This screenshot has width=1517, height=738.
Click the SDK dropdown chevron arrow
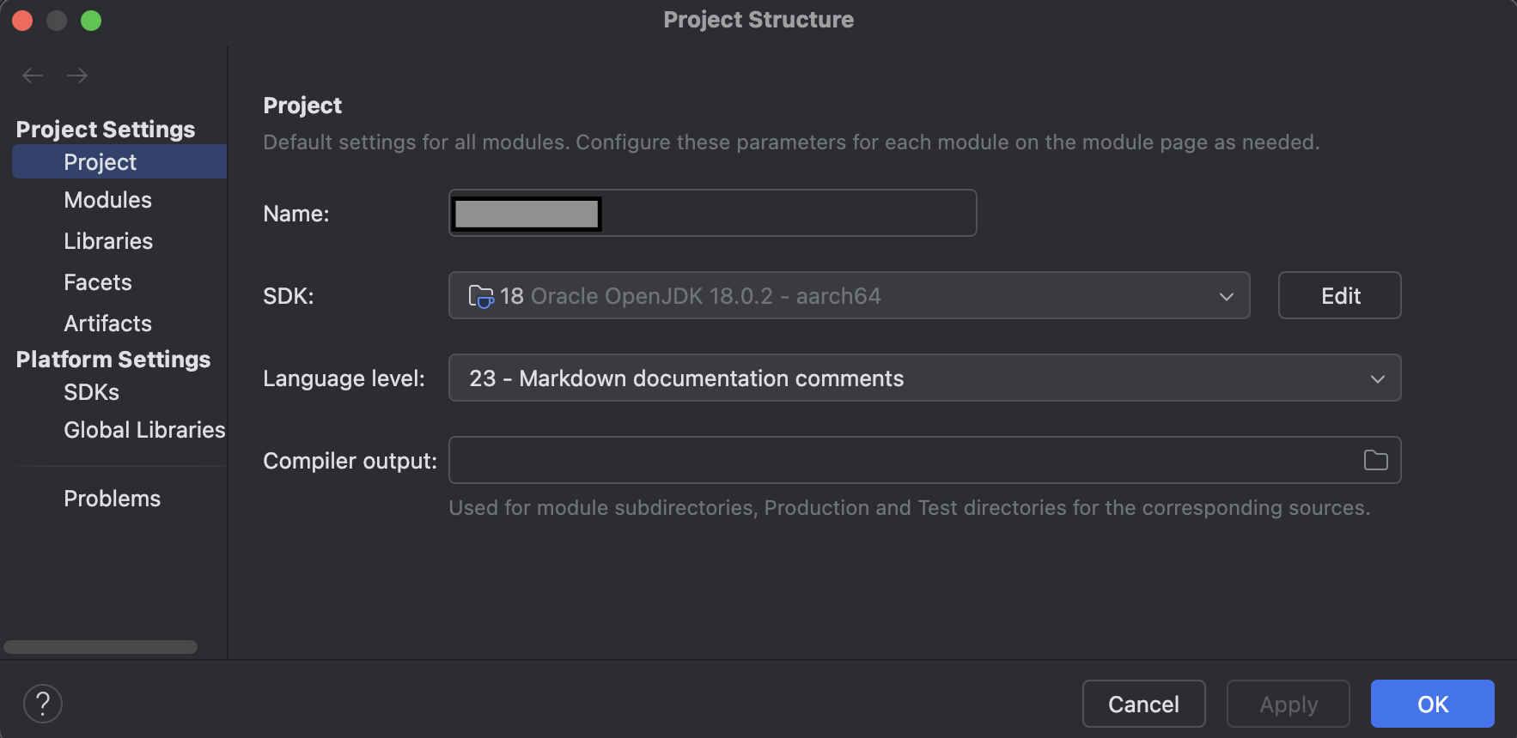coord(1227,296)
